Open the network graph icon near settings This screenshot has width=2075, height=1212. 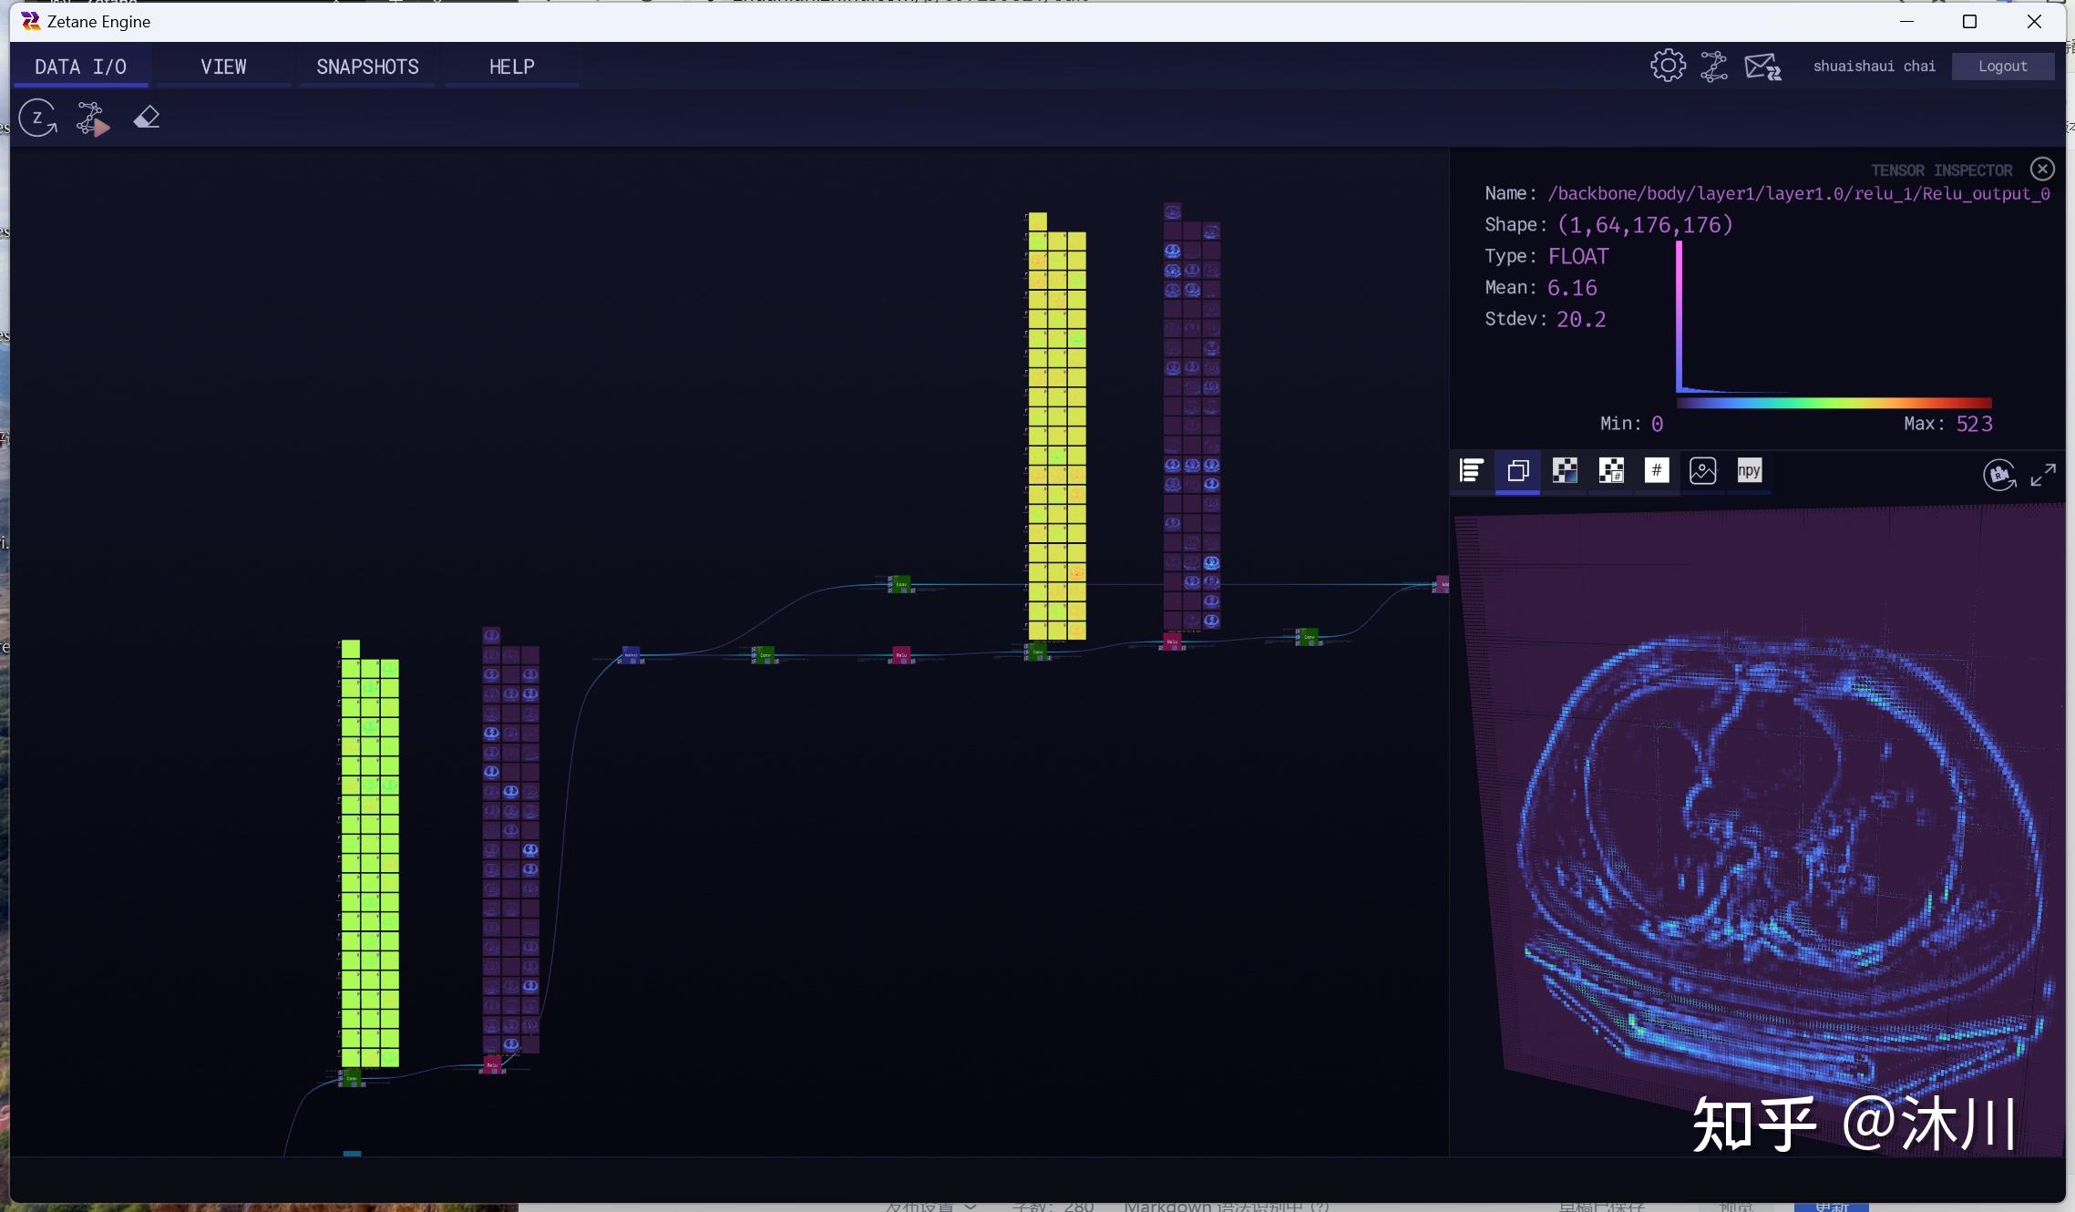point(1715,65)
